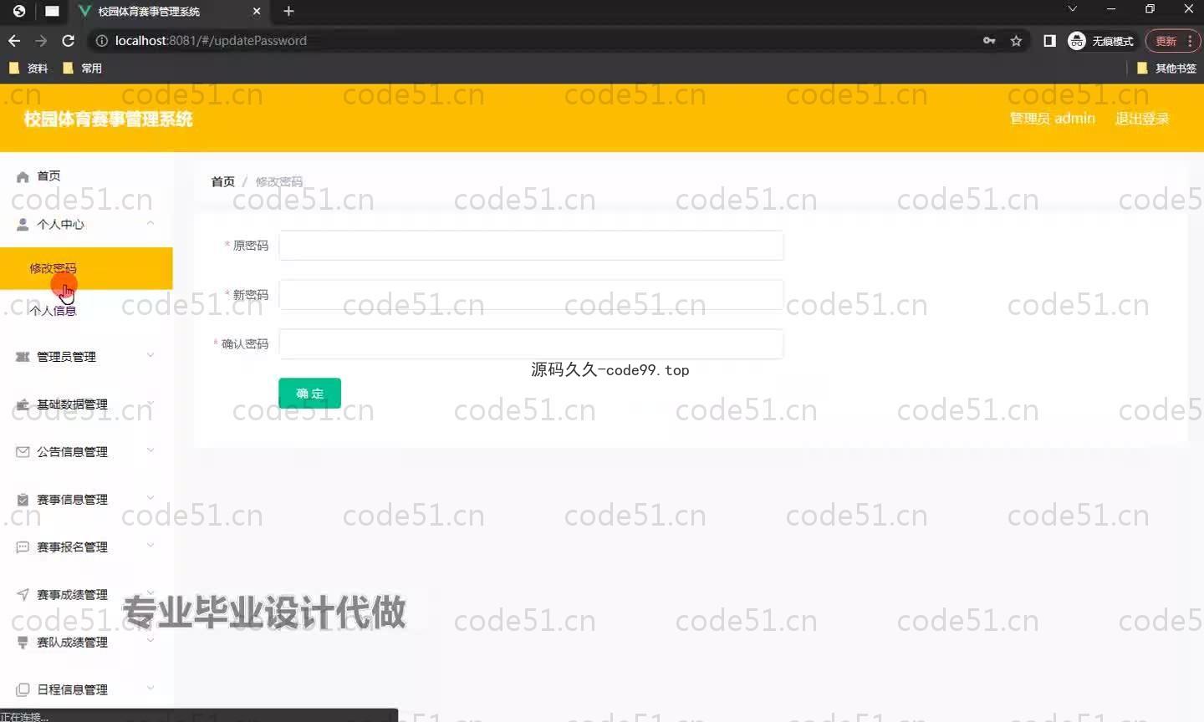
Task: Click the envelope icon for 公告信息管理
Action: [x=23, y=452]
